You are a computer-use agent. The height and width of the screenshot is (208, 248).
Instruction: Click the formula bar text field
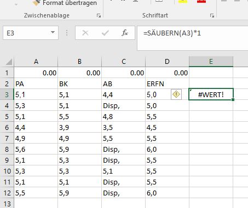click(193, 38)
